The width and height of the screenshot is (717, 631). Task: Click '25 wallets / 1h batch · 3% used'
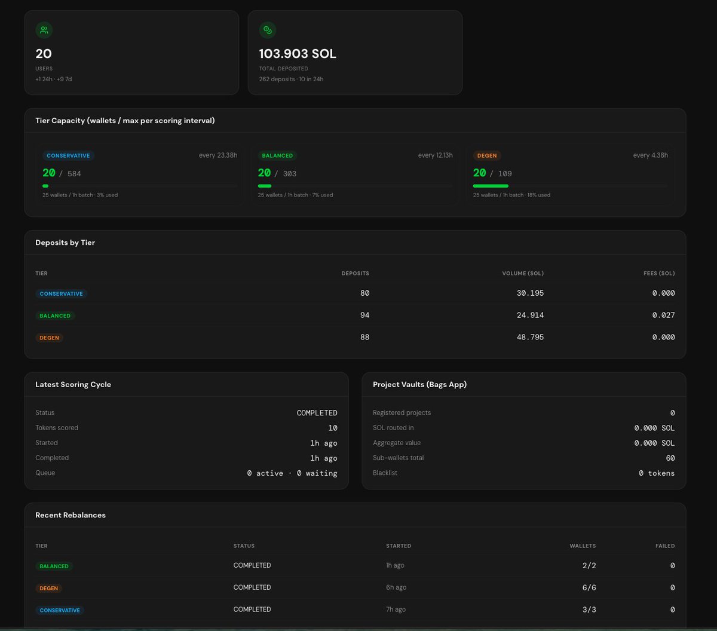(80, 195)
